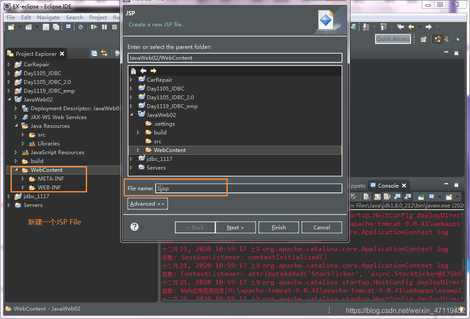Select .settings folder in dialog tree
Viewport: 470px width, 319px height.
tap(164, 124)
